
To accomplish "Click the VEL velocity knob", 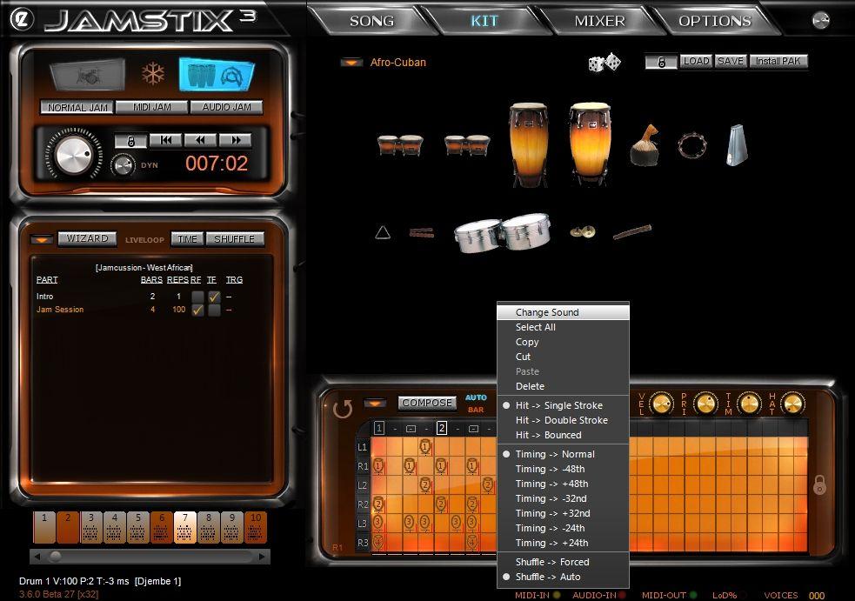I will click(661, 403).
